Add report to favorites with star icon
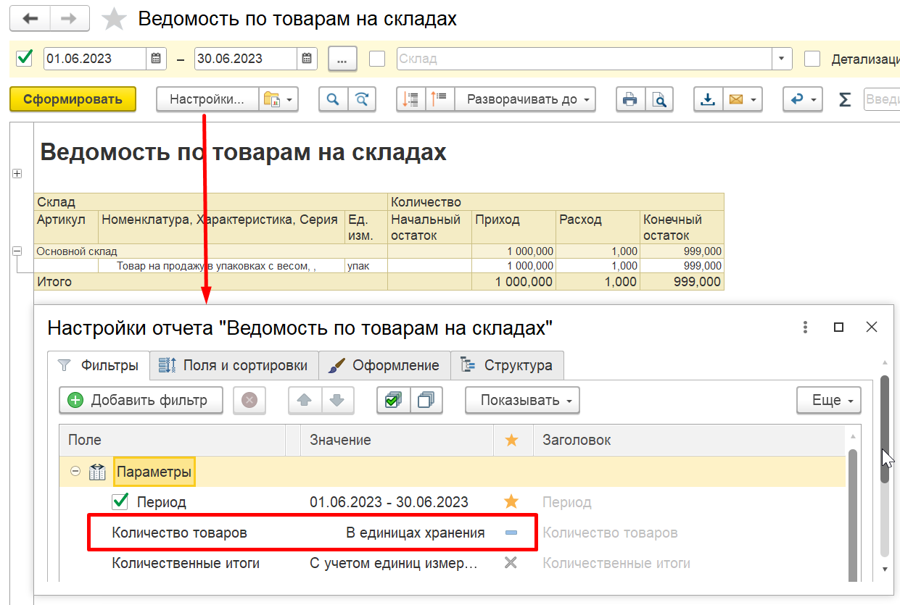This screenshot has width=900, height=605. [114, 20]
